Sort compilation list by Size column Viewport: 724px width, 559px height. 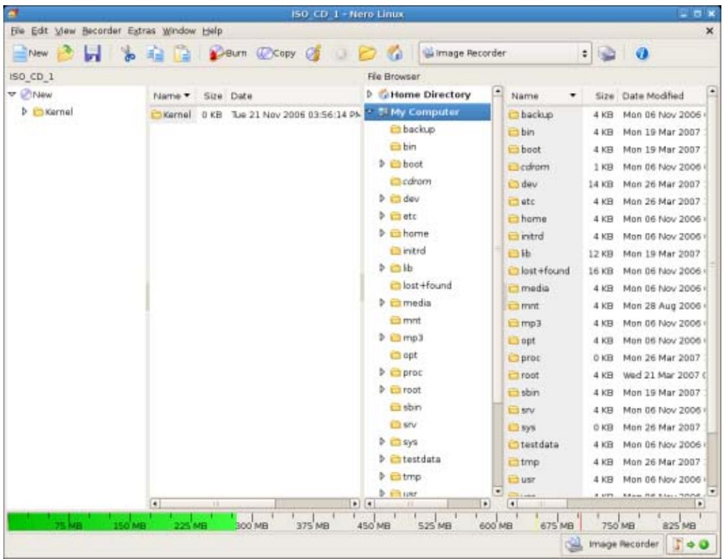[x=213, y=96]
